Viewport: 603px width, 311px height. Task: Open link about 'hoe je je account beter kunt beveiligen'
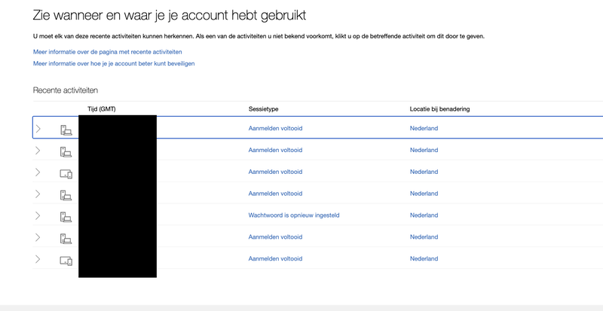point(114,64)
